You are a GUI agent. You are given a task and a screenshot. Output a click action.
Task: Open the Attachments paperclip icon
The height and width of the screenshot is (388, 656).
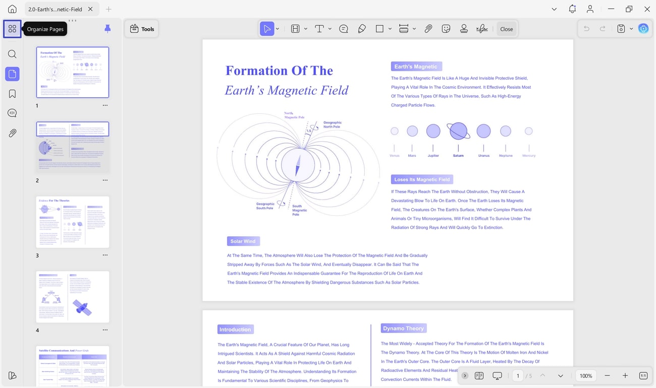click(12, 133)
